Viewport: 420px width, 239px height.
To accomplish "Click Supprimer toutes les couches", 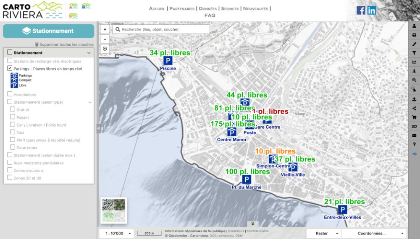I will (x=64, y=44).
